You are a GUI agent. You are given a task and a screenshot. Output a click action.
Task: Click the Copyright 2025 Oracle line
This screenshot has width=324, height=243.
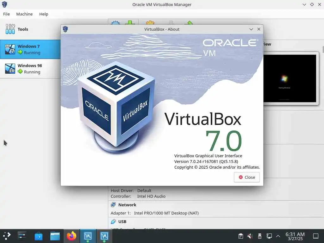(217, 167)
